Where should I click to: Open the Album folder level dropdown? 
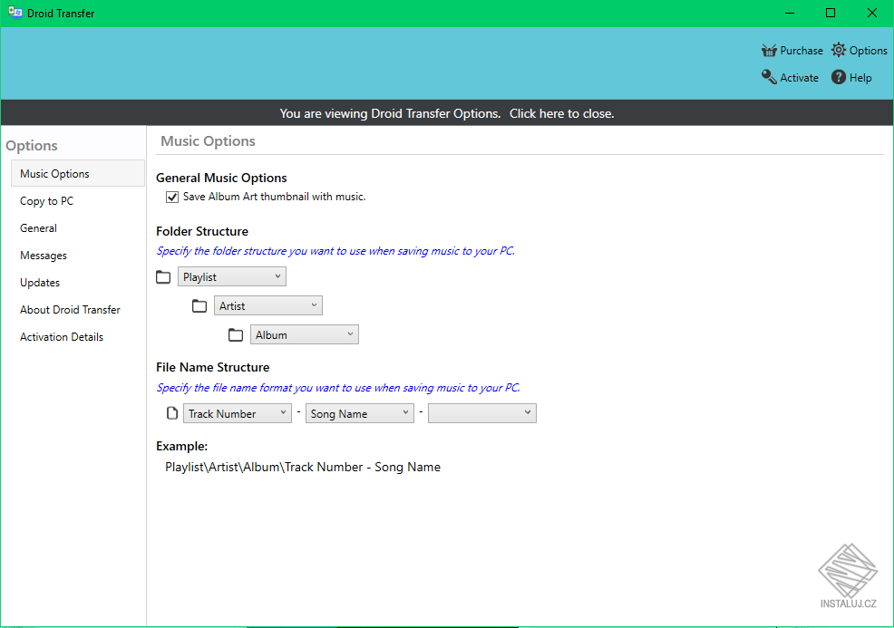click(x=305, y=335)
